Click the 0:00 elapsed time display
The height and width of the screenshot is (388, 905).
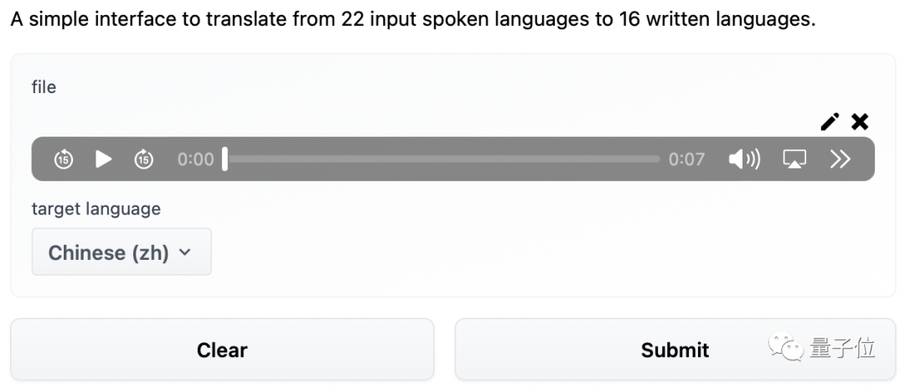tap(196, 159)
